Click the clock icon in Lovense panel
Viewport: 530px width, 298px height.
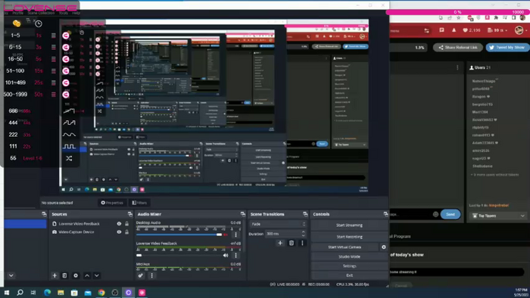click(x=39, y=23)
